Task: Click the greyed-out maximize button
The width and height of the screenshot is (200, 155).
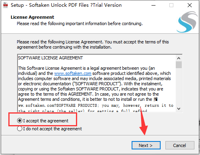Action: pos(171,5)
